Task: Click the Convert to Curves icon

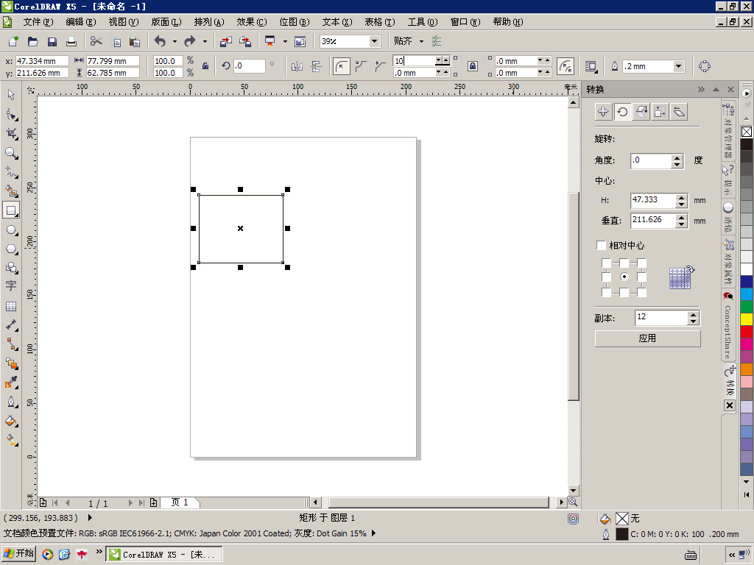Action: pos(704,67)
